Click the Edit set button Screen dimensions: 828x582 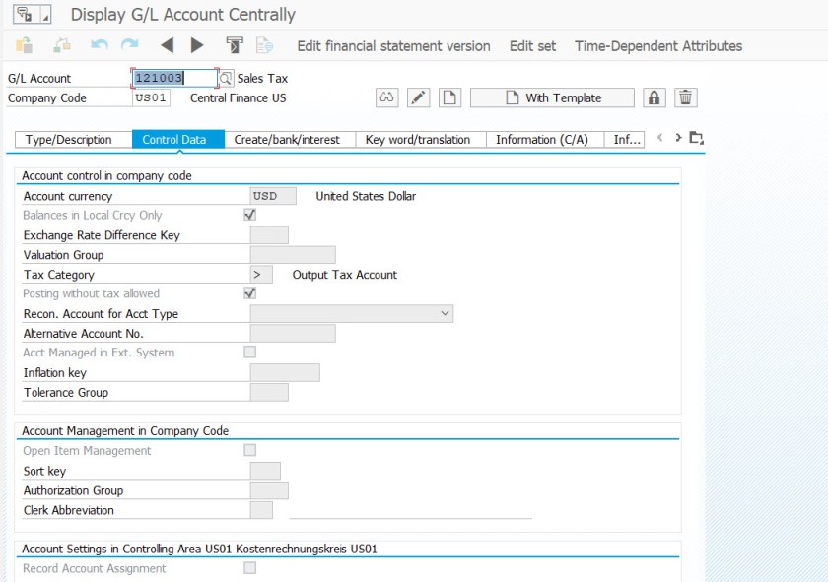tap(532, 46)
